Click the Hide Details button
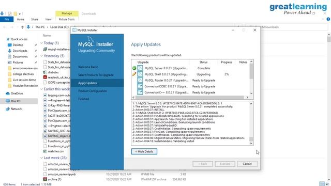This screenshot has width=331, height=186. click(x=144, y=151)
